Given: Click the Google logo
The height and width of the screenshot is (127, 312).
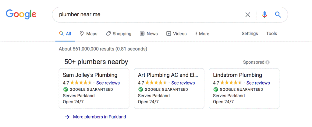Looking at the screenshot, I should (21, 15).
